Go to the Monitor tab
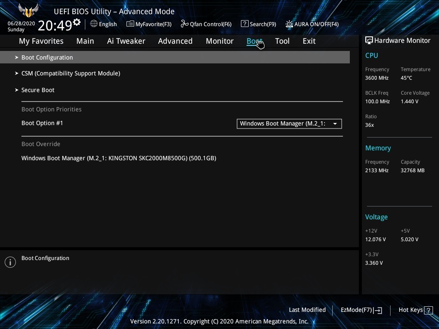The width and height of the screenshot is (439, 329). (219, 41)
